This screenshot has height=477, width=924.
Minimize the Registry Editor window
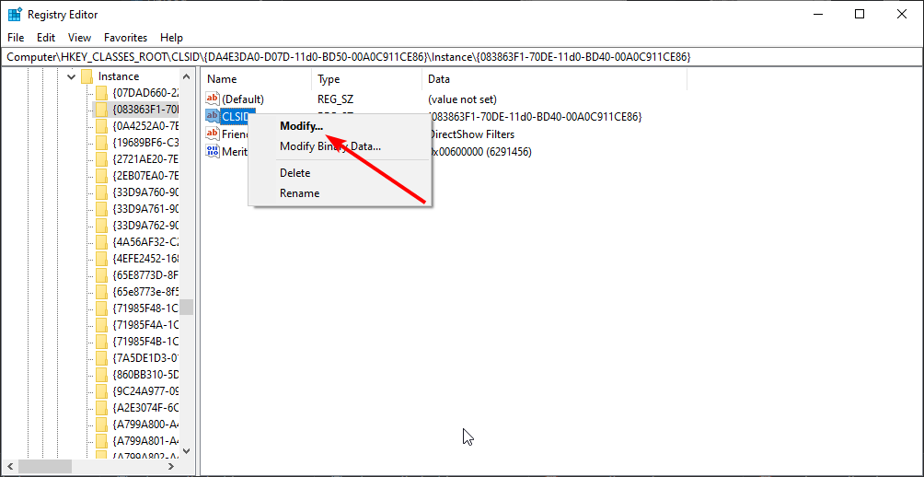(818, 14)
